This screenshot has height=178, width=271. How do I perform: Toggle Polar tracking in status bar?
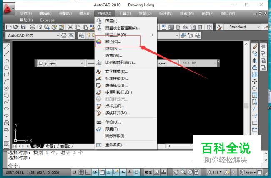95,172
